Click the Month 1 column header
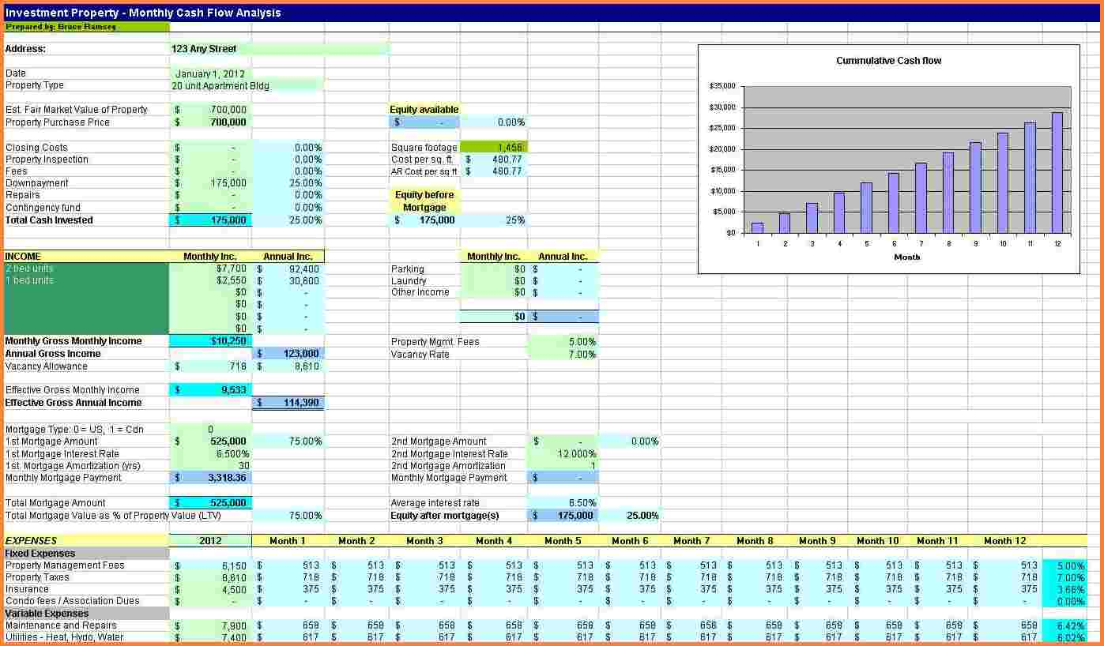The width and height of the screenshot is (1104, 646). (286, 540)
